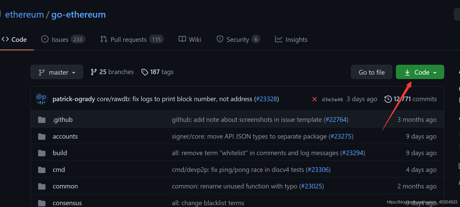Click the cmd folder icon
Image resolution: width=460 pixels, height=207 pixels.
coord(42,170)
